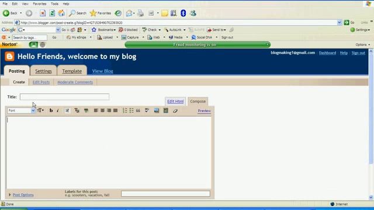Apply blockquote formatting
Viewport: 374px width, 210px height.
pos(138,110)
